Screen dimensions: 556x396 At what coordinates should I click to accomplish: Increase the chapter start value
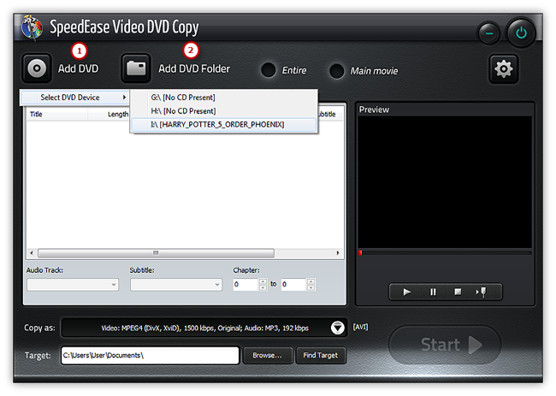tap(263, 281)
